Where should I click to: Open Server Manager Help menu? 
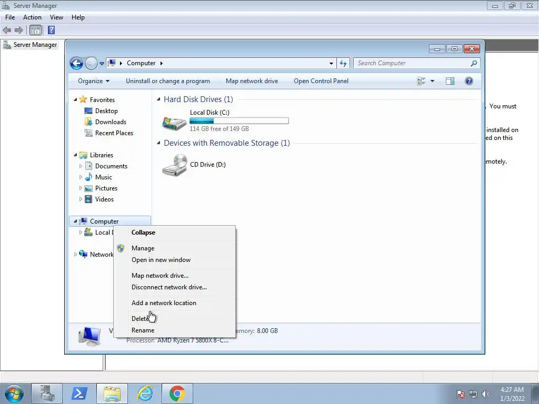point(78,17)
